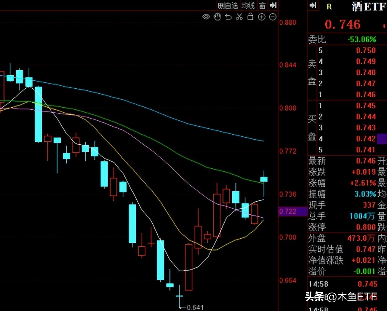Click the undo arrow icon
Screen dimensions: 387x311
[x=228, y=17]
